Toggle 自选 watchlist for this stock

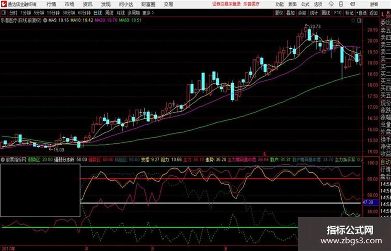click(361, 13)
